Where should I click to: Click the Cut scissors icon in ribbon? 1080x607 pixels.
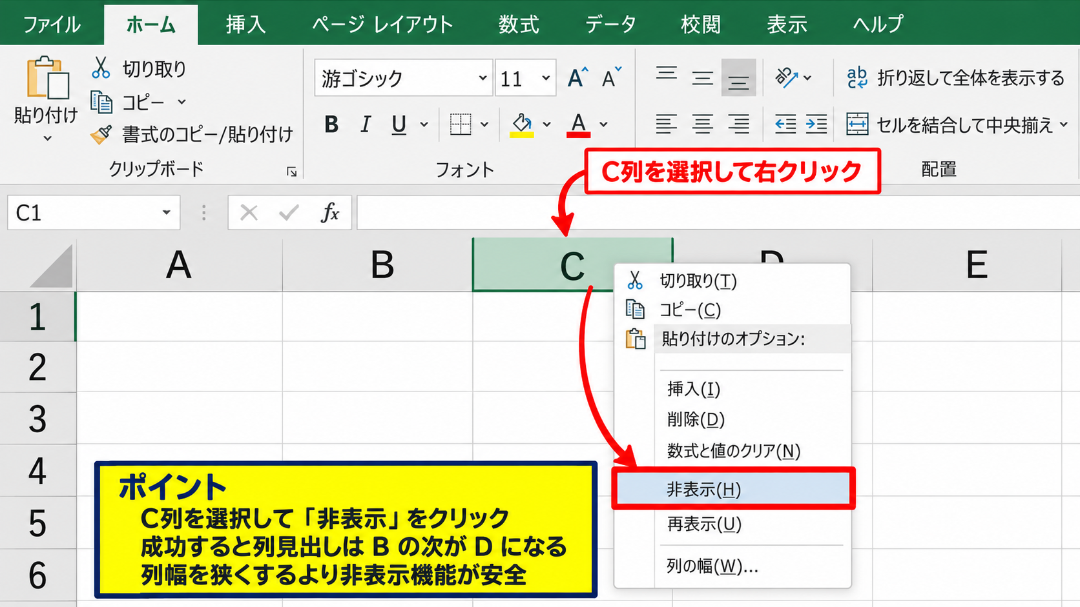[101, 68]
